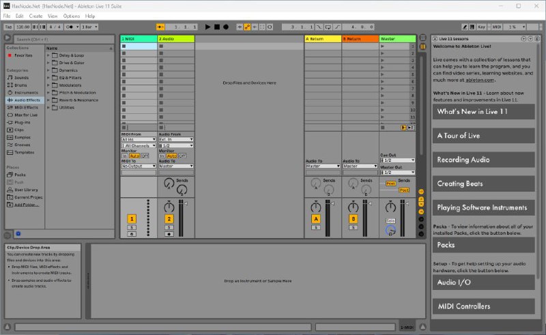The width and height of the screenshot is (546, 335).
Task: Open Cue Out dropdown on Master
Action: 397,160
